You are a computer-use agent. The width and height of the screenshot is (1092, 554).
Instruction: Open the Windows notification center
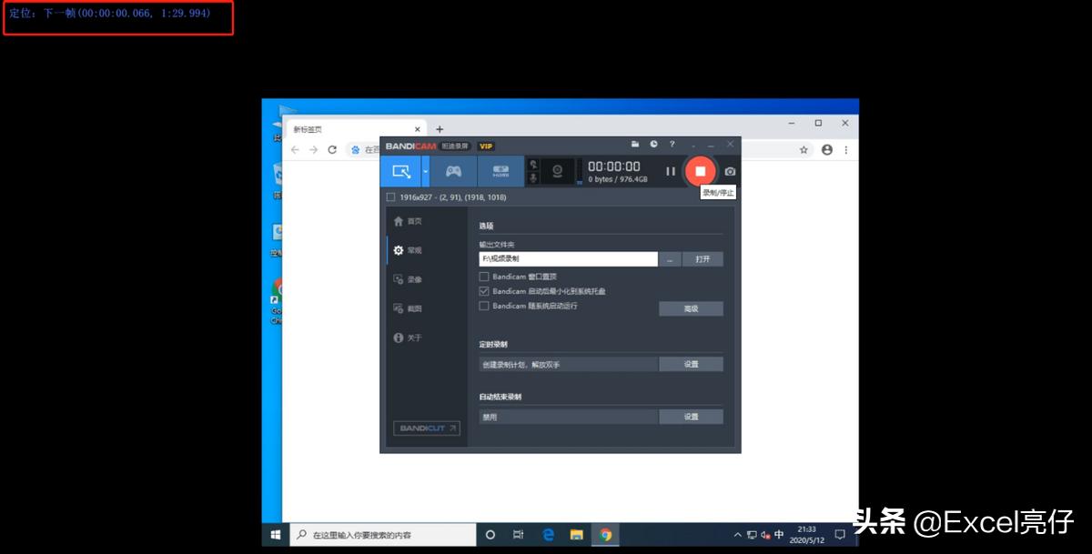(840, 534)
